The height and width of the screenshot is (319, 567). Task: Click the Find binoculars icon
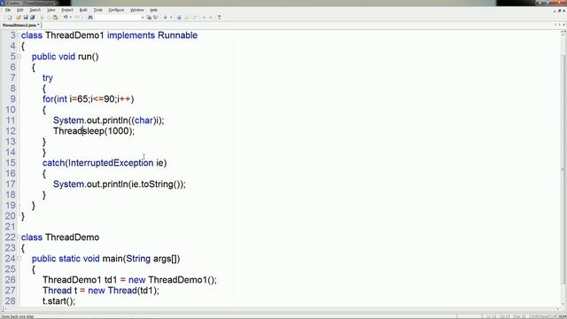(90, 18)
